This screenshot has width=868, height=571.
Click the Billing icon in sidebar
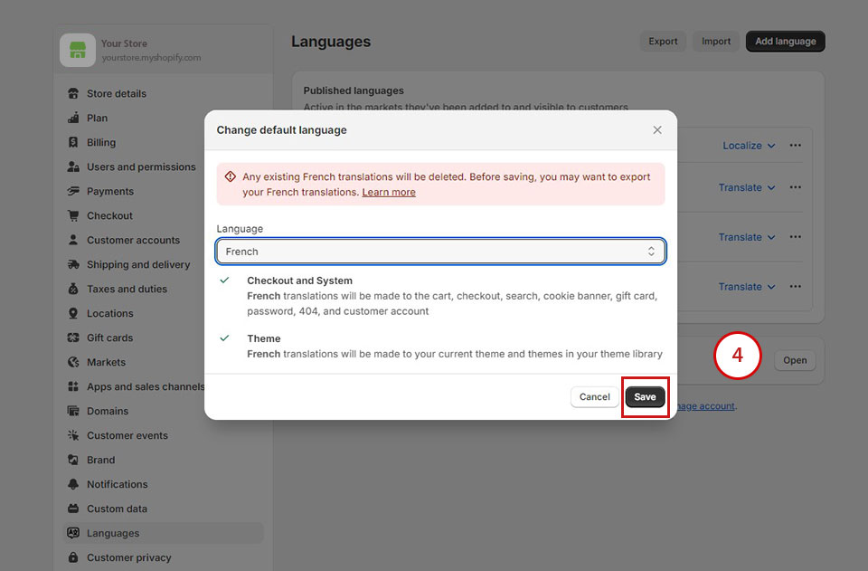tap(73, 142)
